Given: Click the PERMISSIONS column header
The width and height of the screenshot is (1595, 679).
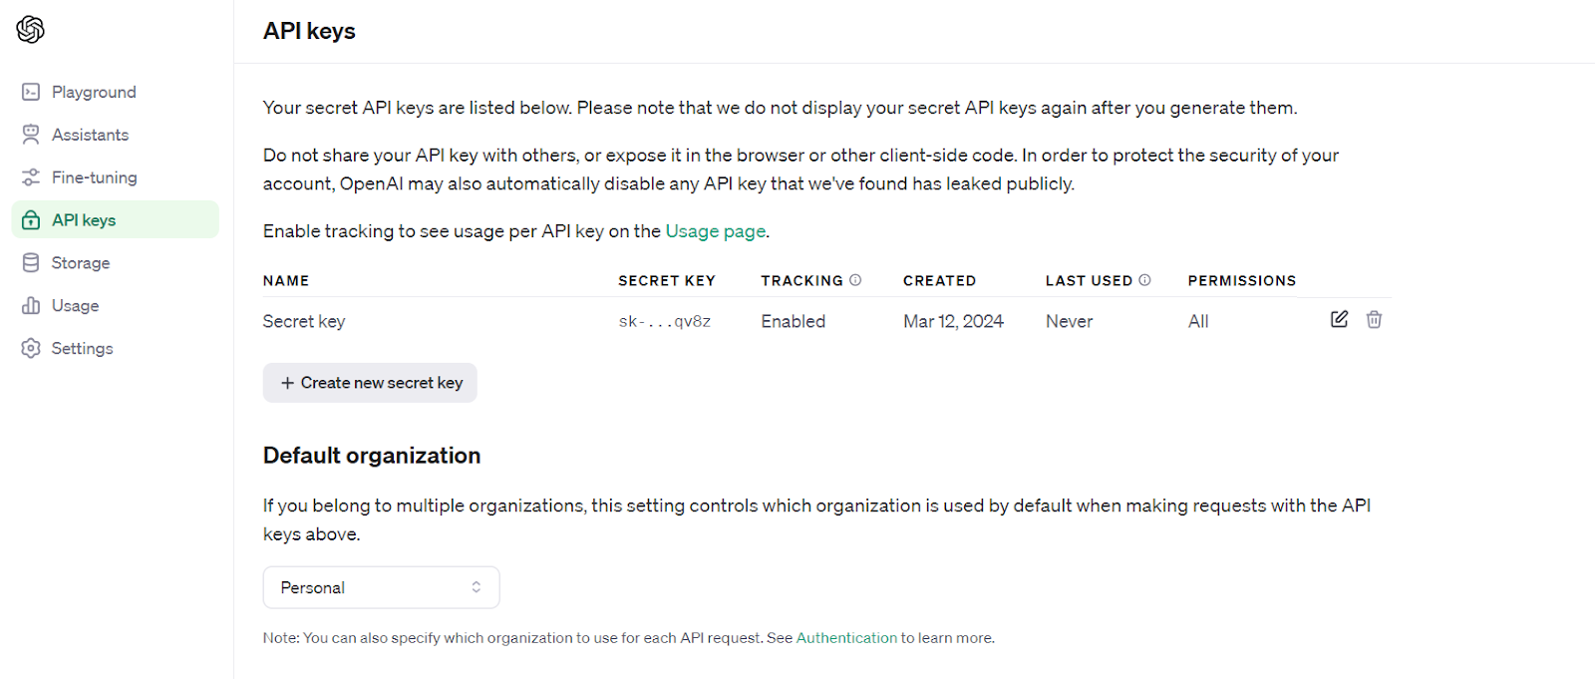Looking at the screenshot, I should click(1242, 281).
